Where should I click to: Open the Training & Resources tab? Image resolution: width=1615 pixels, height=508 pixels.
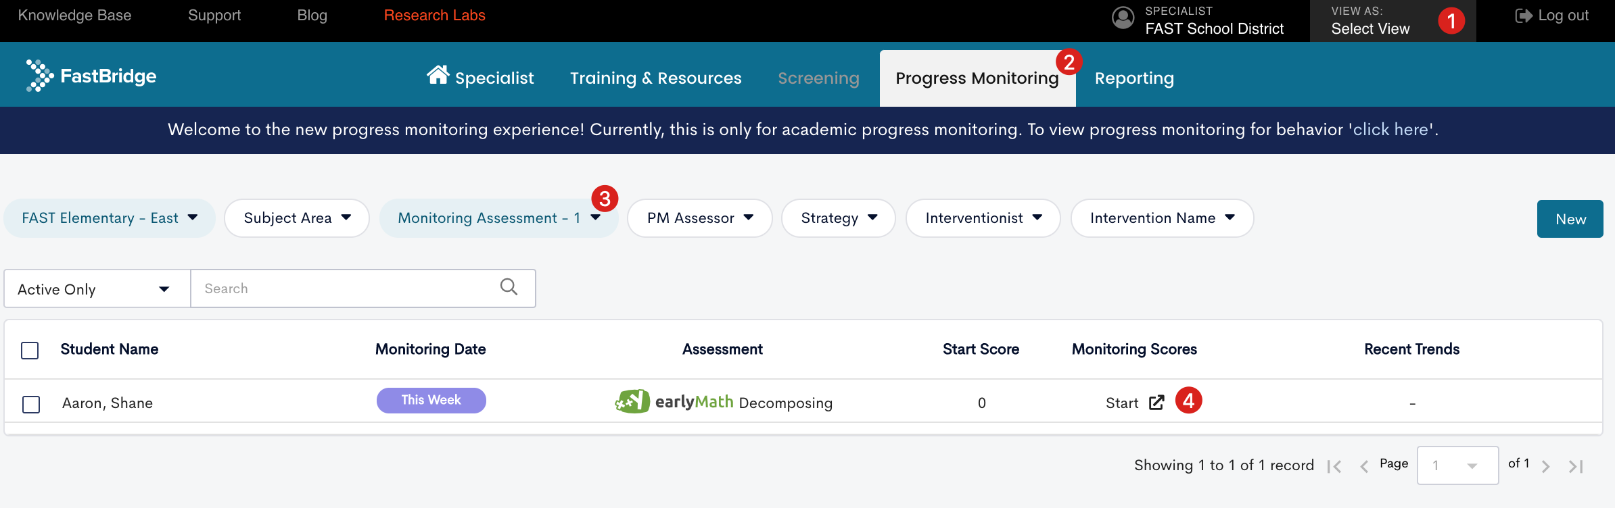655,78
